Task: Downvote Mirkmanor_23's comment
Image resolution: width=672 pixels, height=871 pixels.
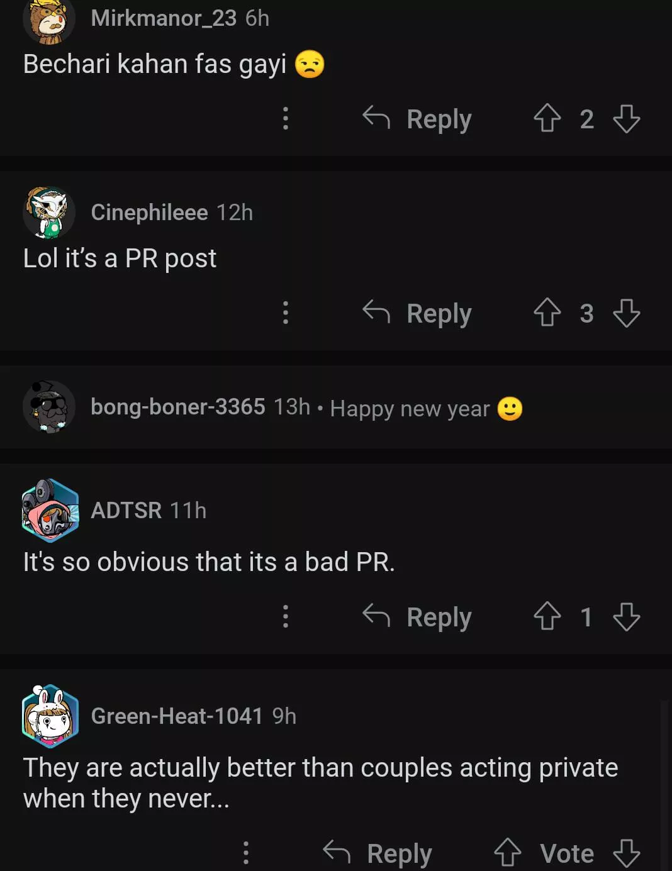Action: tap(626, 118)
